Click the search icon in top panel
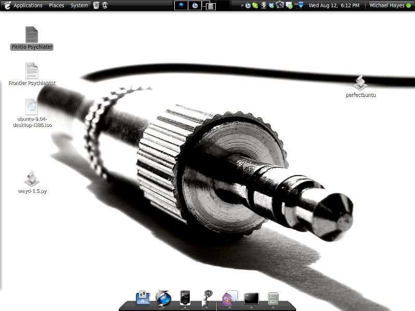 point(105,5)
